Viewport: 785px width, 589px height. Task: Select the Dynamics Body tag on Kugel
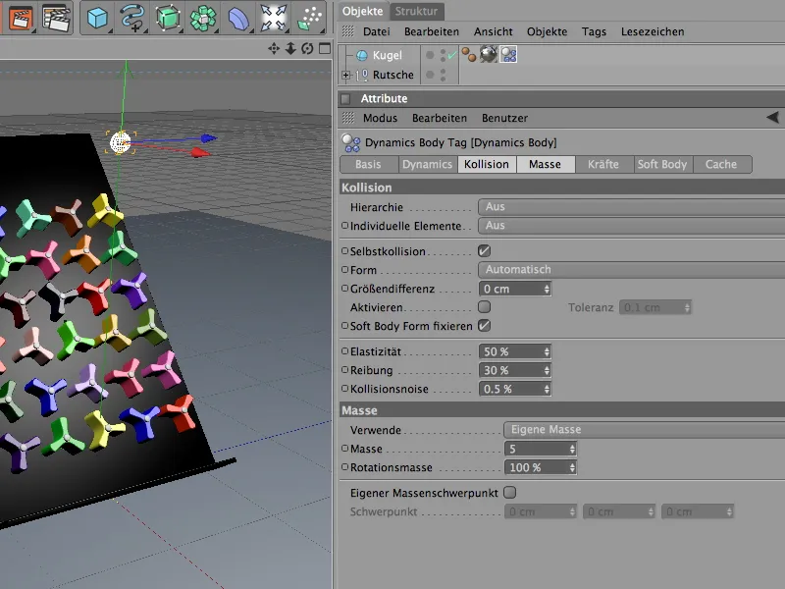(x=508, y=56)
